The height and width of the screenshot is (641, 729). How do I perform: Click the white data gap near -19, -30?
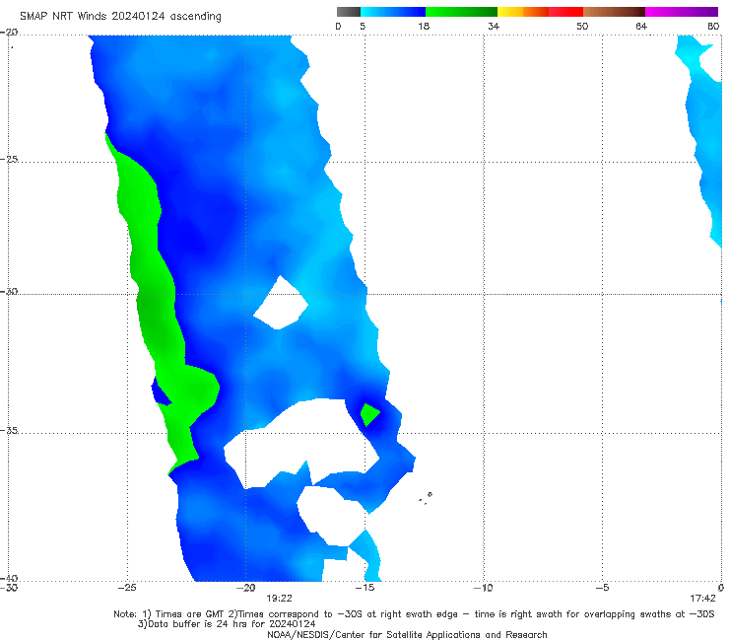point(281,304)
